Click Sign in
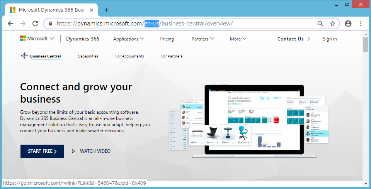 [330, 39]
